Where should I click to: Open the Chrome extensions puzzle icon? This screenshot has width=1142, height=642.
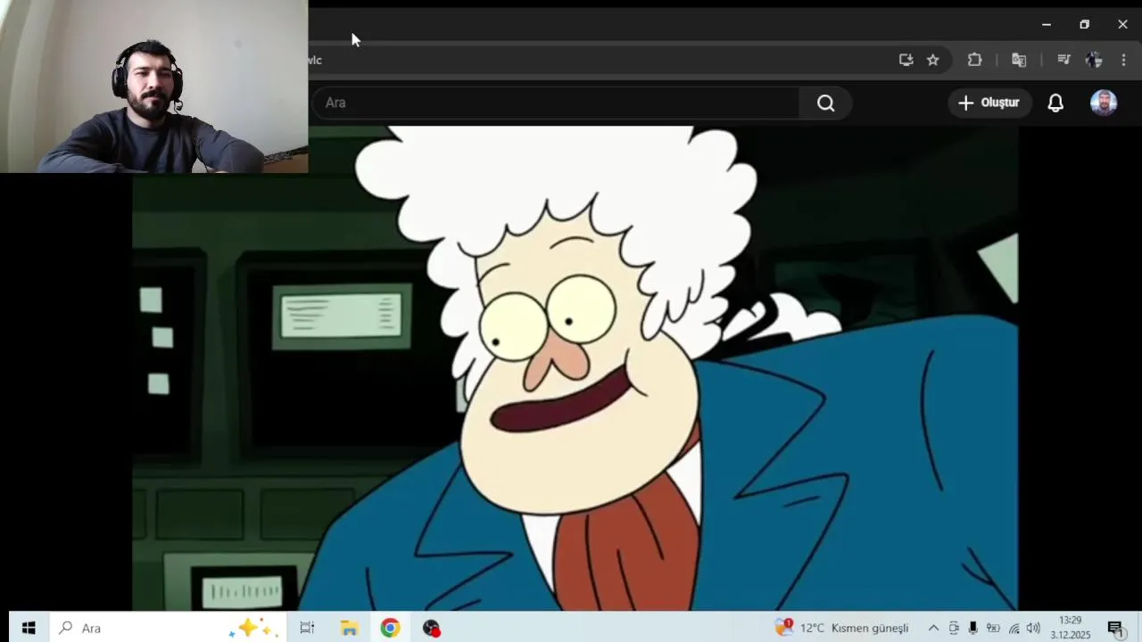point(974,60)
